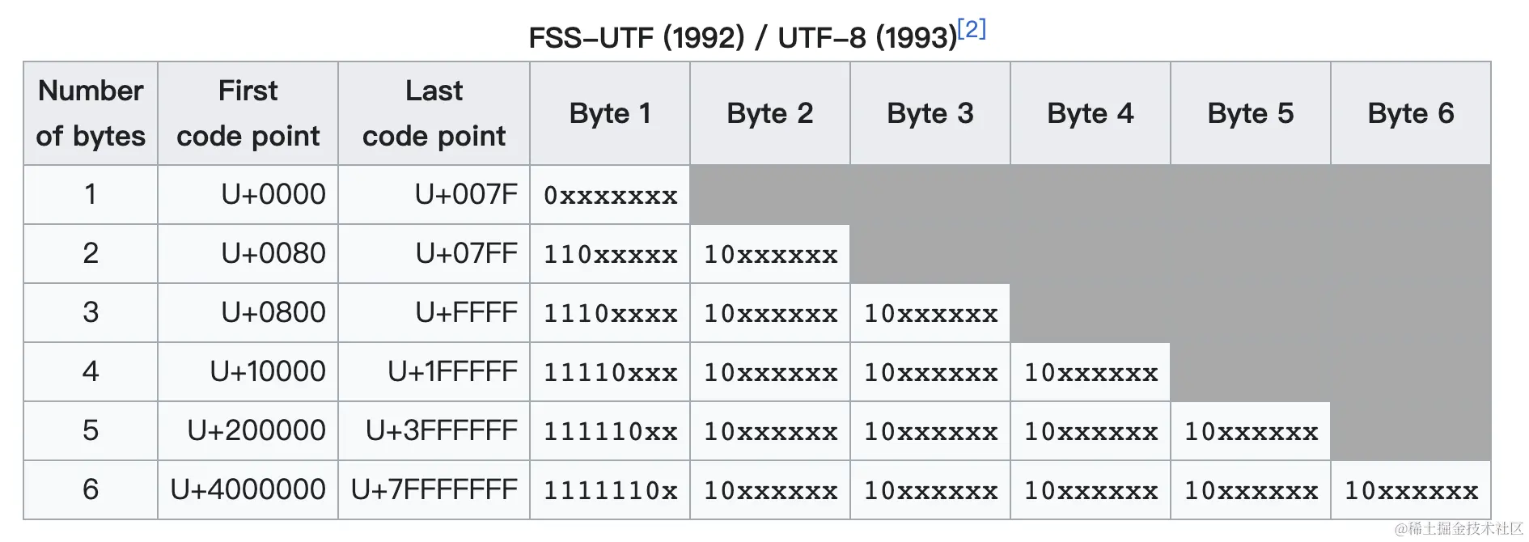The width and height of the screenshot is (1529, 542).
Task: Select the 'Byte 6' column header
Action: pyautogui.click(x=1410, y=113)
